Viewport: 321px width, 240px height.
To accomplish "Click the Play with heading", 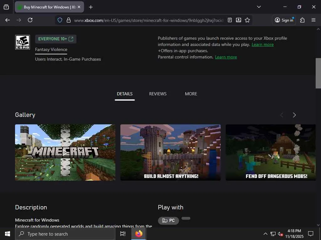I will coord(171,207).
